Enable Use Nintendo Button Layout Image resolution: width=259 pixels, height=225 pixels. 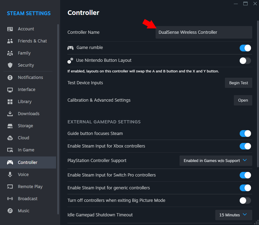coord(245,61)
